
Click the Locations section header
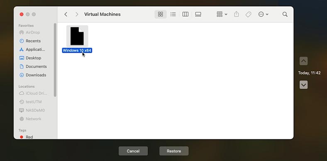[x=27, y=86]
